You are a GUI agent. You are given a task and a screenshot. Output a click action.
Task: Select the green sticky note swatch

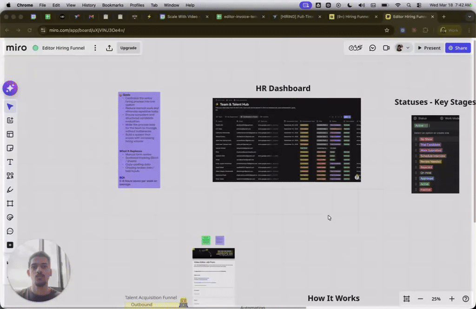coord(206,240)
